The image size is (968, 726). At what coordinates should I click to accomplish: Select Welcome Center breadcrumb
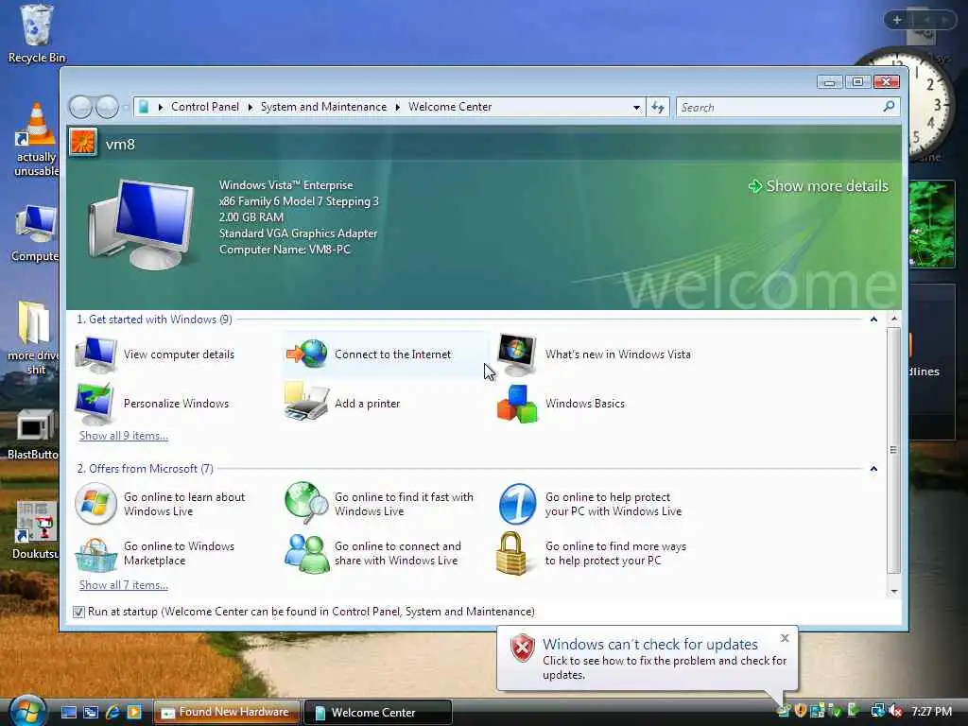(450, 107)
